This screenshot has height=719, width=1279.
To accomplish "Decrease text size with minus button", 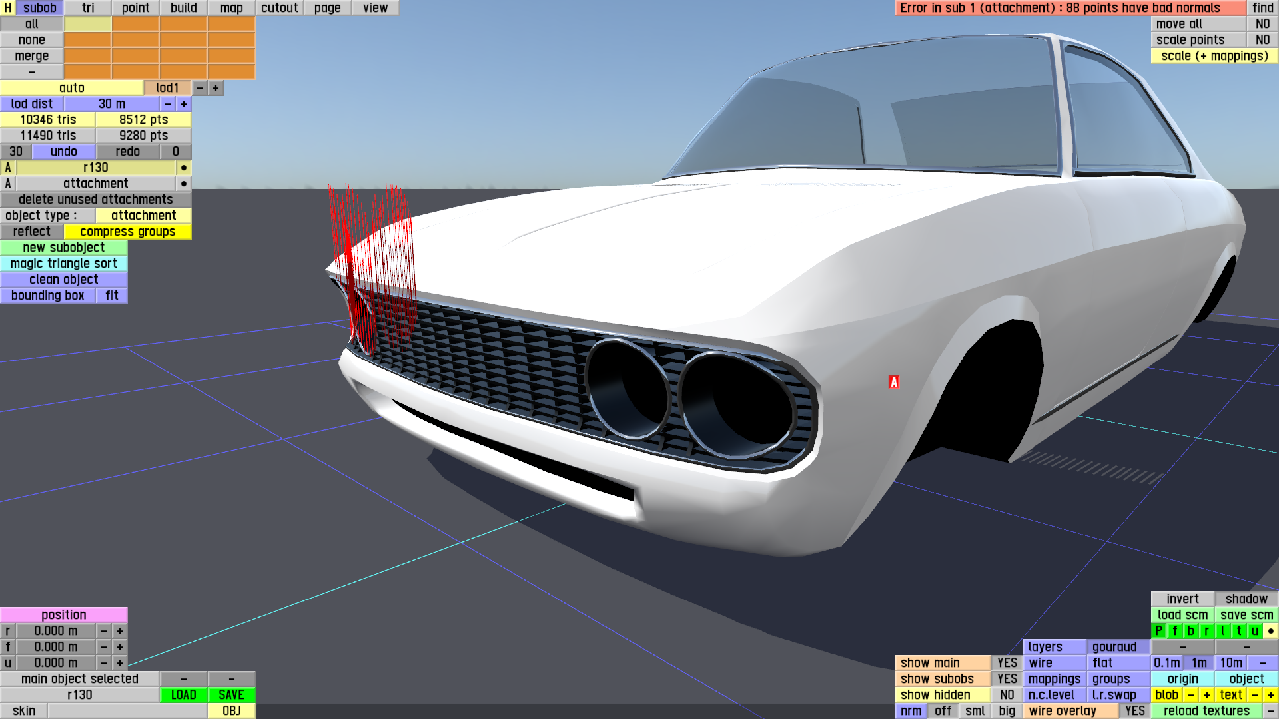I will click(x=1255, y=695).
